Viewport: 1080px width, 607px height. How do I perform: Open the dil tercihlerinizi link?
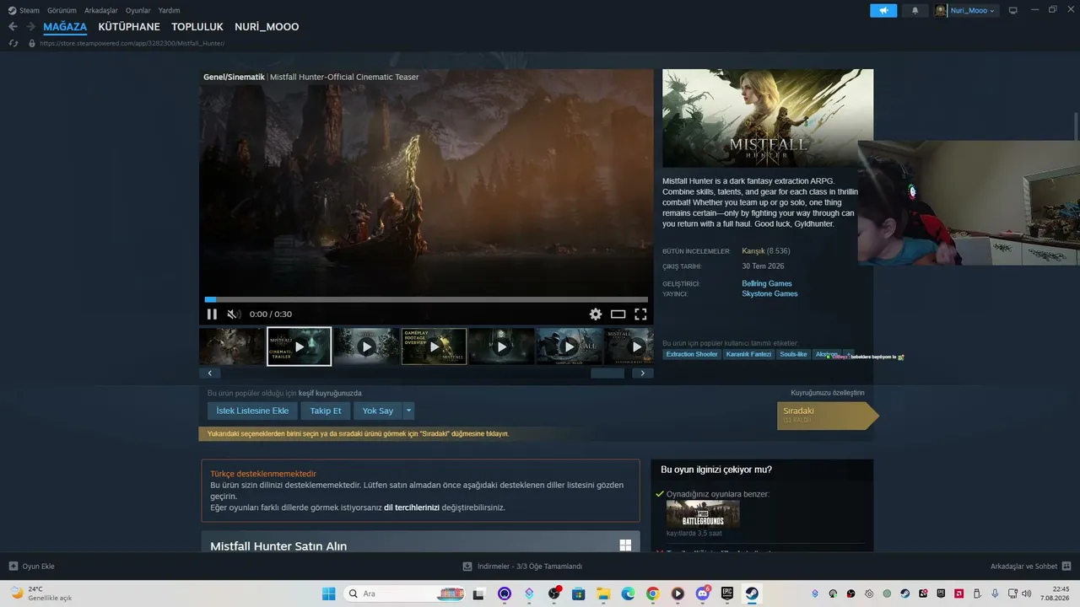tap(412, 508)
